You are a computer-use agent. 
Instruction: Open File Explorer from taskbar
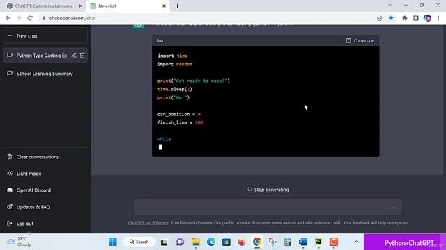point(196,242)
